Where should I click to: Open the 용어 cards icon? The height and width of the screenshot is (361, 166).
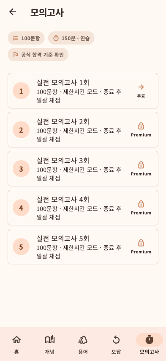pyautogui.click(x=83, y=339)
